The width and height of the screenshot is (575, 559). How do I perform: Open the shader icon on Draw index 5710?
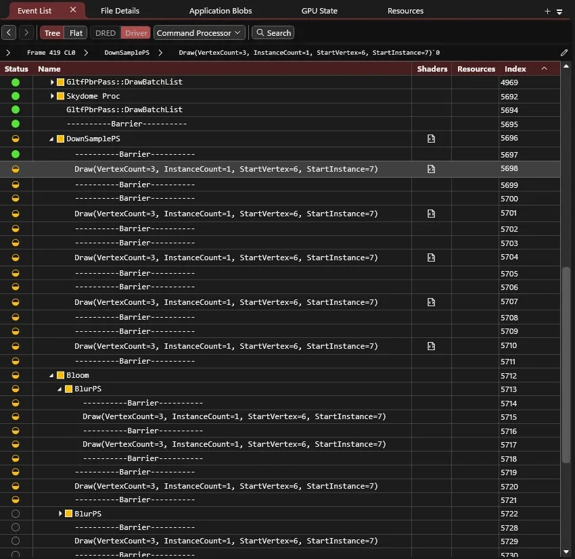(x=432, y=346)
